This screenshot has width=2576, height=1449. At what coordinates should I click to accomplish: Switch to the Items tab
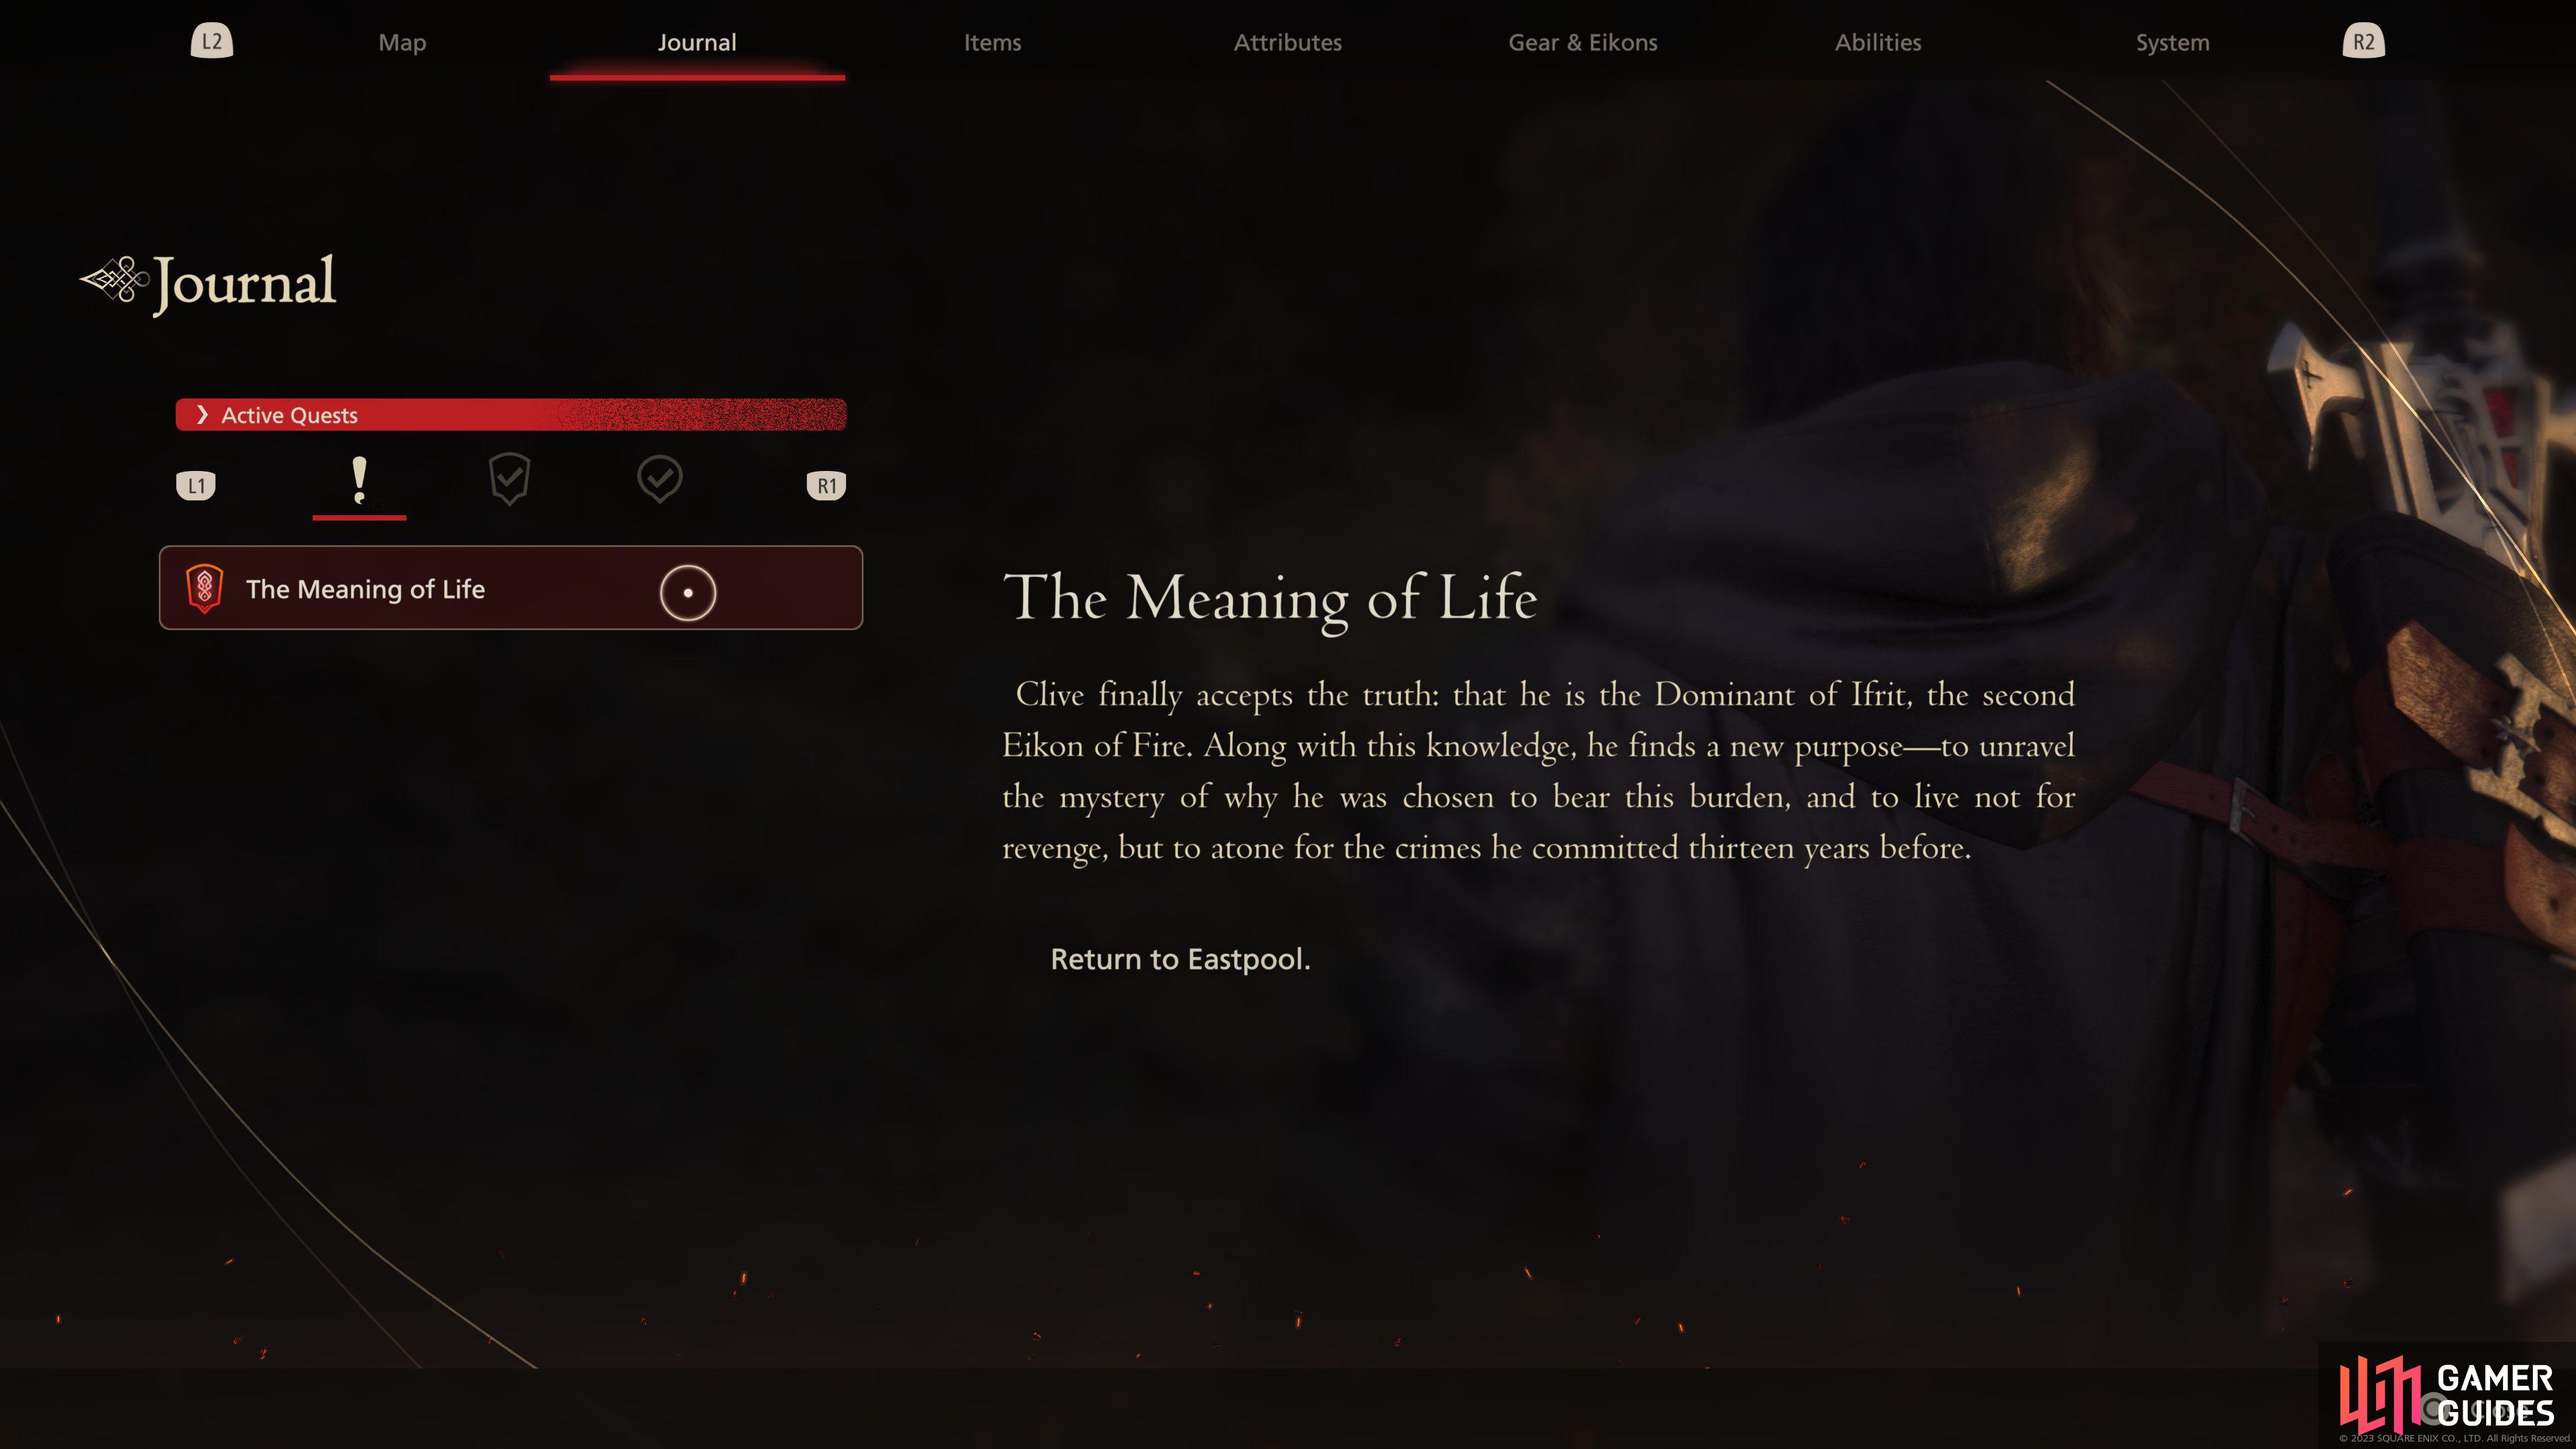(x=992, y=43)
